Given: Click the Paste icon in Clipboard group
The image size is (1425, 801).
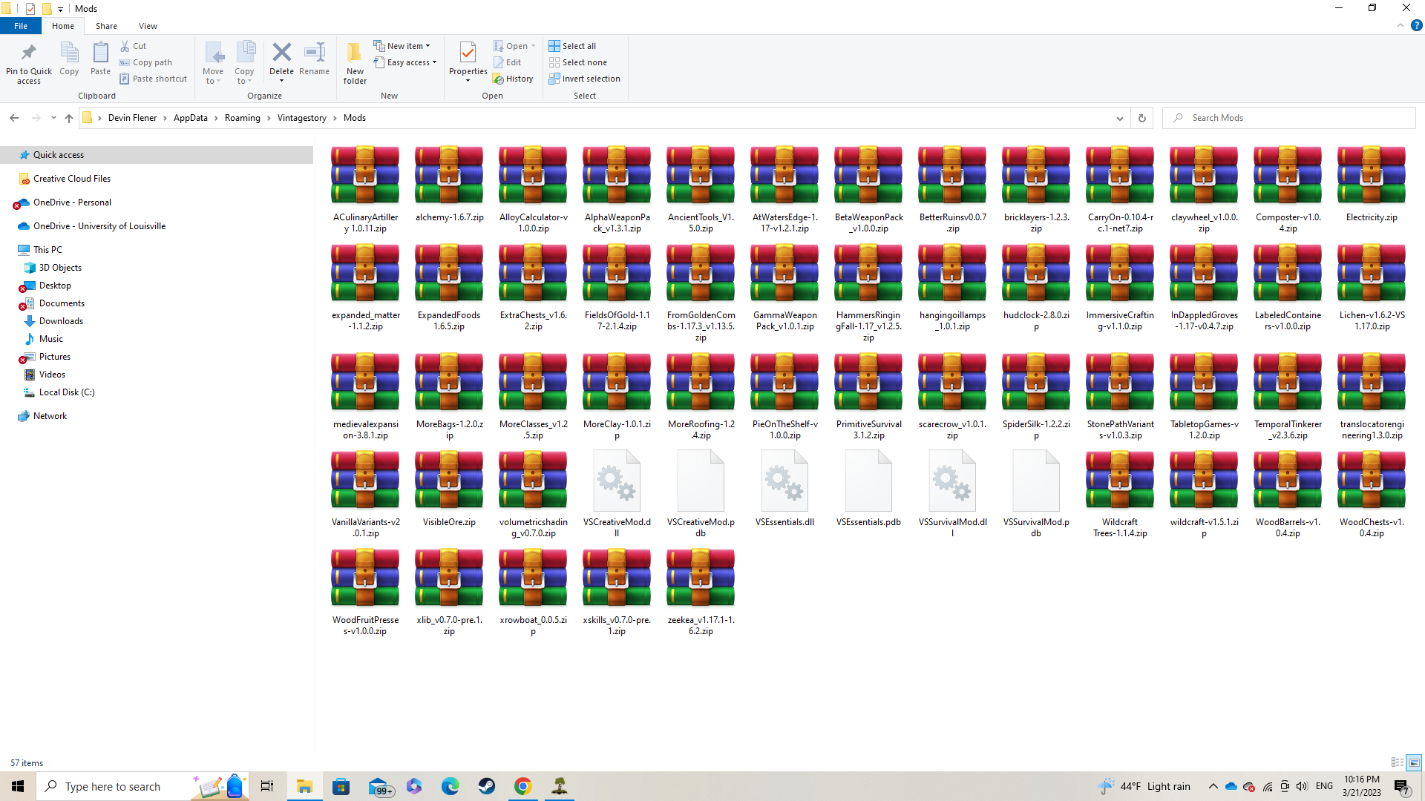Looking at the screenshot, I should [x=100, y=53].
